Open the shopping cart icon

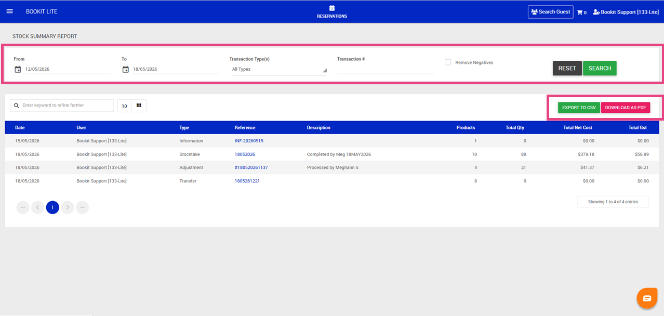click(x=580, y=12)
